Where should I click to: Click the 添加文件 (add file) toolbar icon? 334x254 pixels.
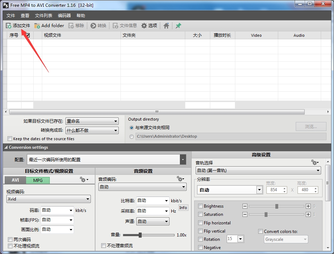(9, 26)
